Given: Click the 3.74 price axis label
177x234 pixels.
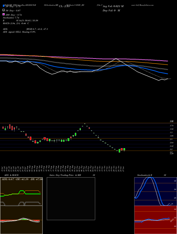Looking at the screenshot, I should tap(171, 126).
